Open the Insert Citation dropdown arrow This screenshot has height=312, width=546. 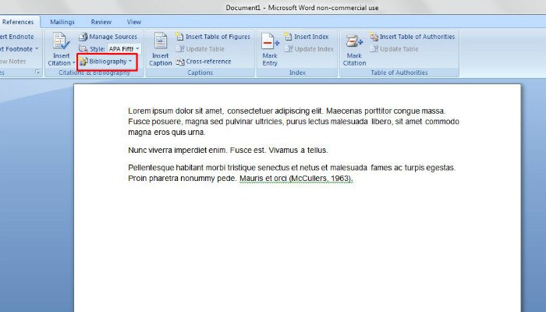click(x=73, y=63)
